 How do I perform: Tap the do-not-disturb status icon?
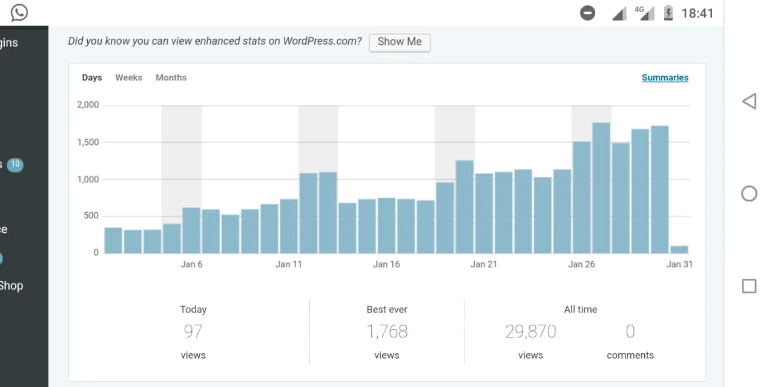click(587, 13)
